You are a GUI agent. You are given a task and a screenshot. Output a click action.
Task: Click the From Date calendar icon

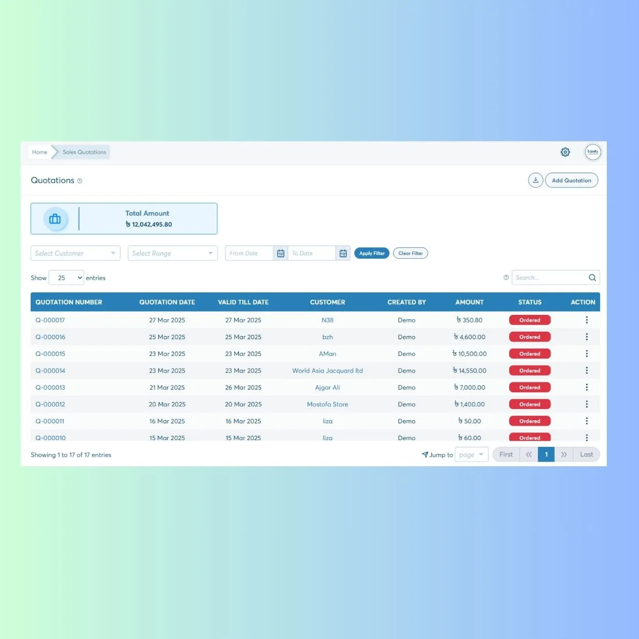click(281, 254)
